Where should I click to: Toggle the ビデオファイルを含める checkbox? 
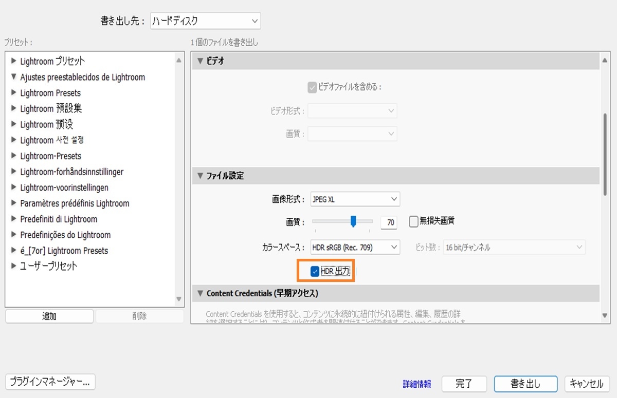point(312,87)
